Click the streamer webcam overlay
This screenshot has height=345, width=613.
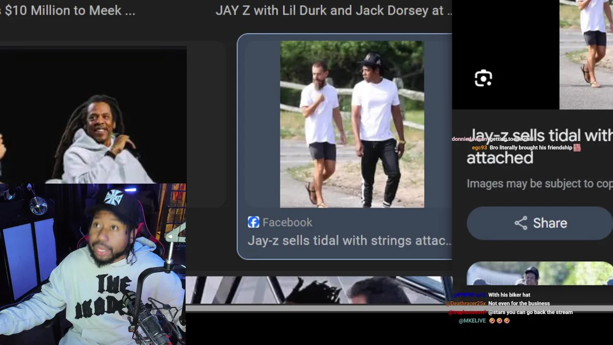93,264
